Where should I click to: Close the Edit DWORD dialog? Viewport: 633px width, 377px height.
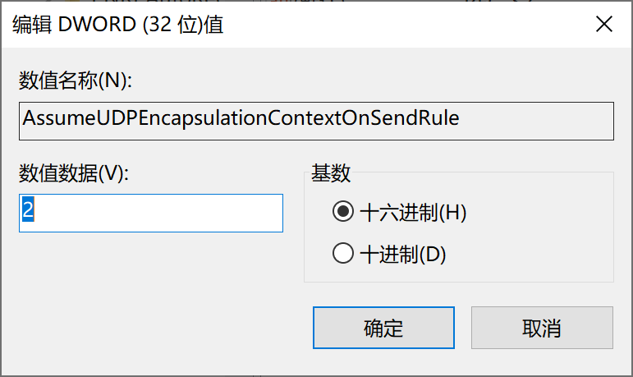pyautogui.click(x=603, y=25)
